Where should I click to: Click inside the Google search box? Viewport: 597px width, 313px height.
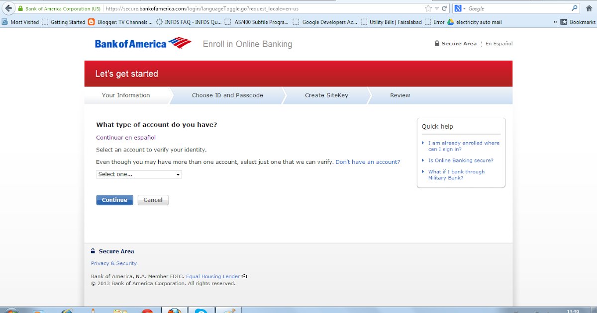tap(517, 8)
